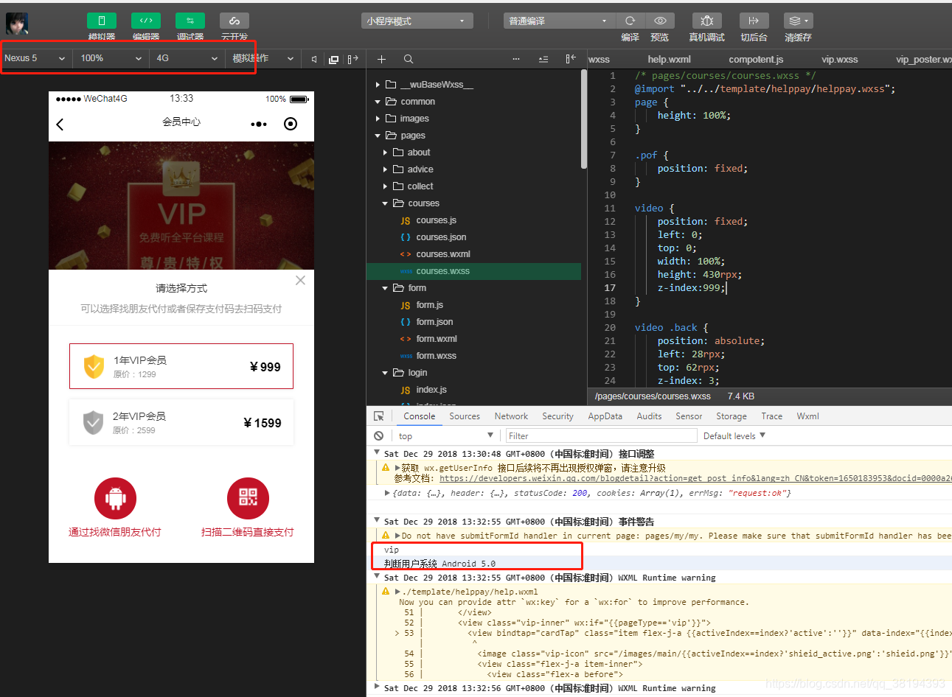
Task: Click 通过找微信朋友代付 link
Action: tap(115, 532)
